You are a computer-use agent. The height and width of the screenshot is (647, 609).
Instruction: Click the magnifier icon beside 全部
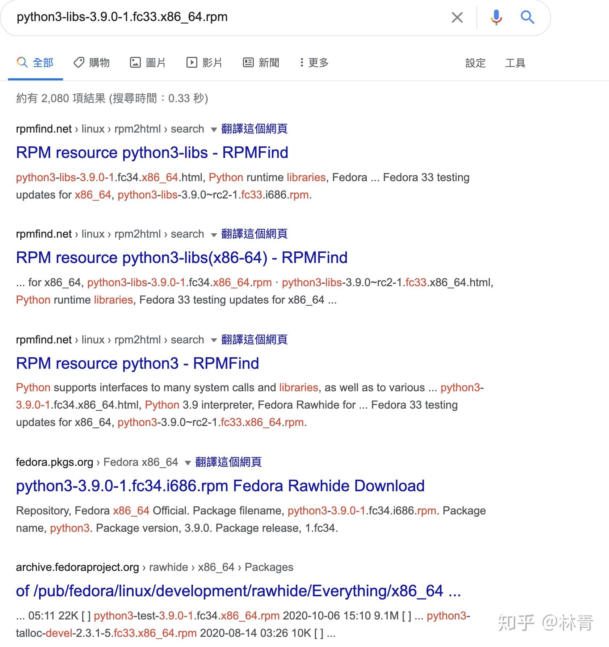(22, 62)
